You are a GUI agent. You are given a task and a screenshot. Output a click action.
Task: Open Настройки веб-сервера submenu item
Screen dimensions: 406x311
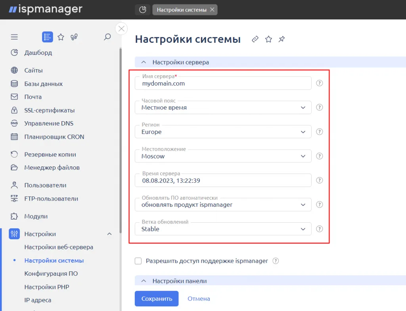click(59, 247)
